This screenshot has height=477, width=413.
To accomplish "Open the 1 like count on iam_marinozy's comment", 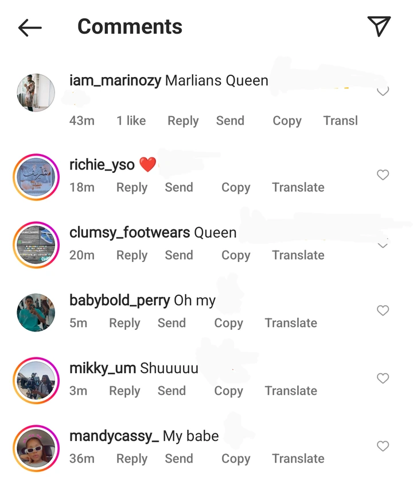I will pyautogui.click(x=131, y=121).
